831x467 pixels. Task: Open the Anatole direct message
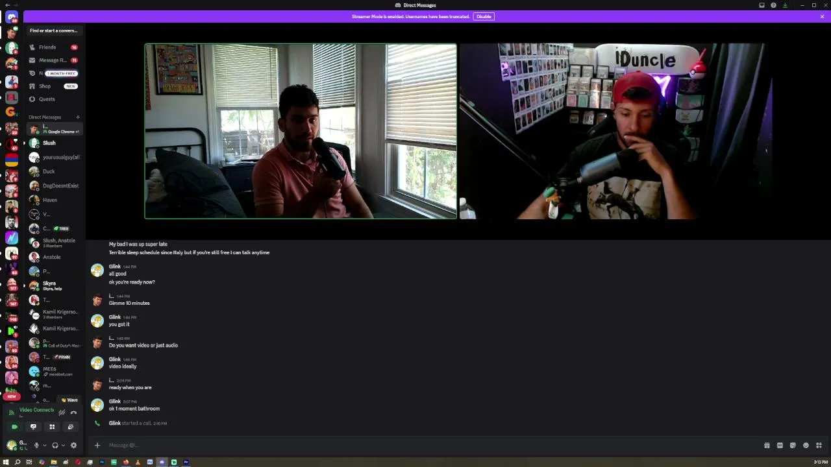pos(53,257)
